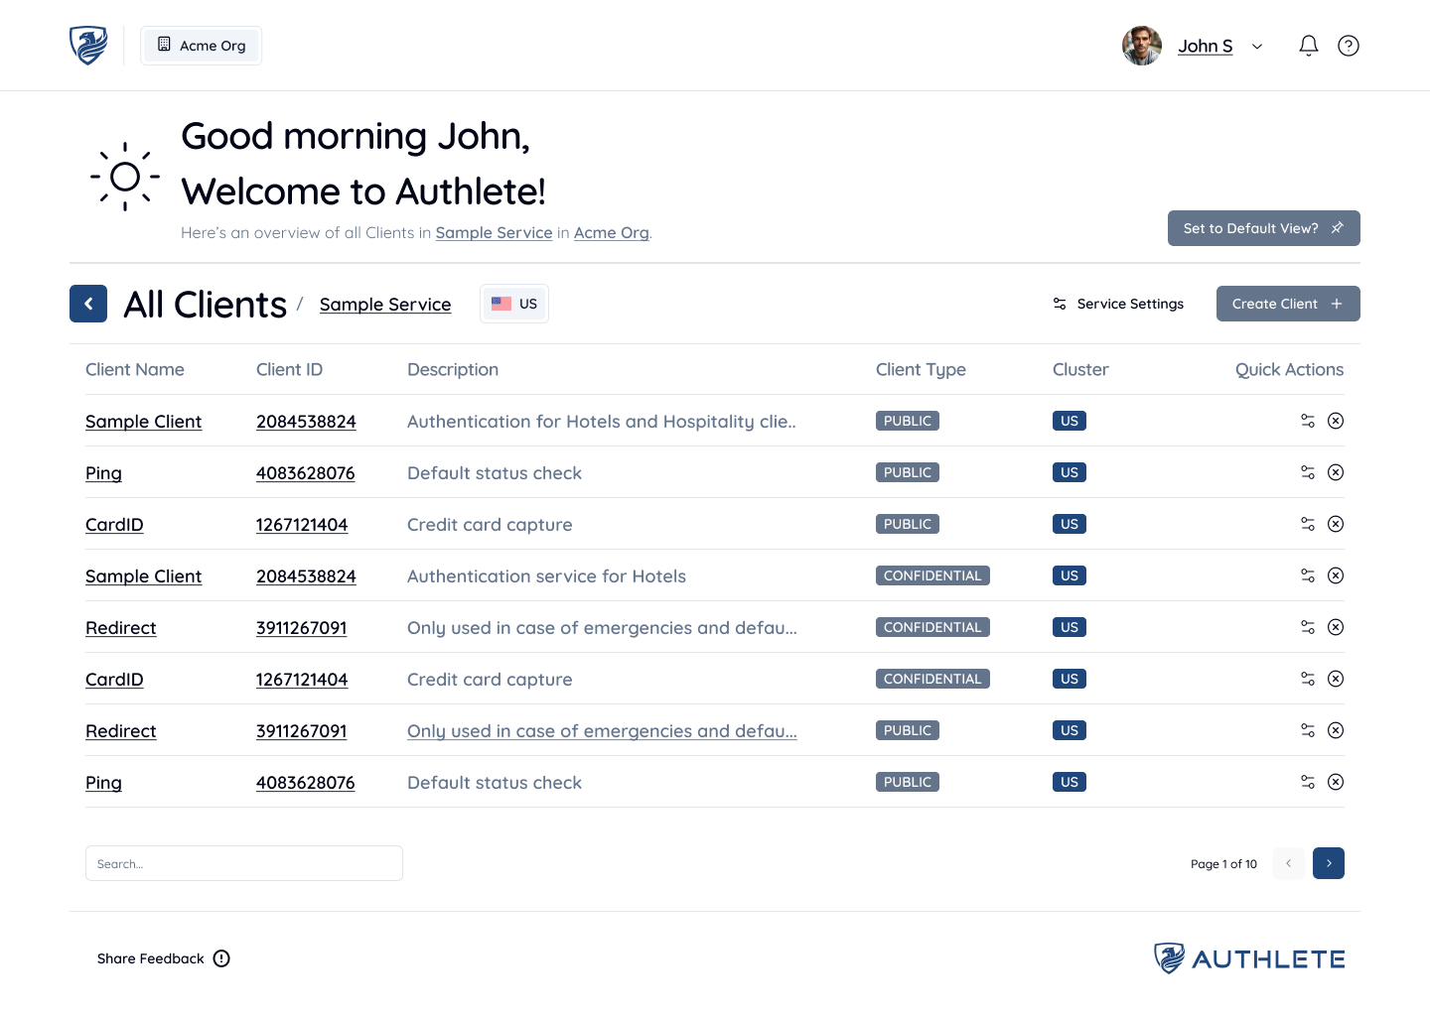Expand the John S user menu chevron
The image size is (1430, 1016).
(x=1257, y=47)
